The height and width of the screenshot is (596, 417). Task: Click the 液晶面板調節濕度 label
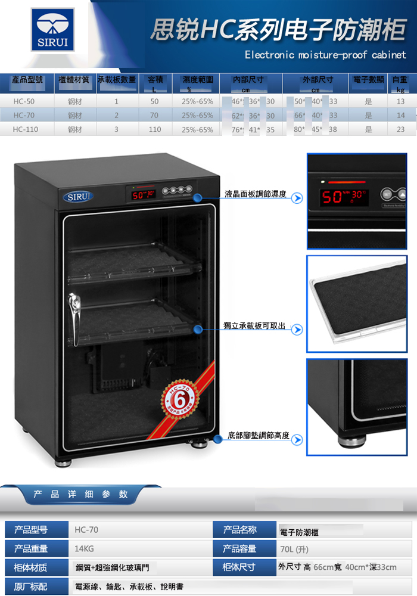click(255, 194)
